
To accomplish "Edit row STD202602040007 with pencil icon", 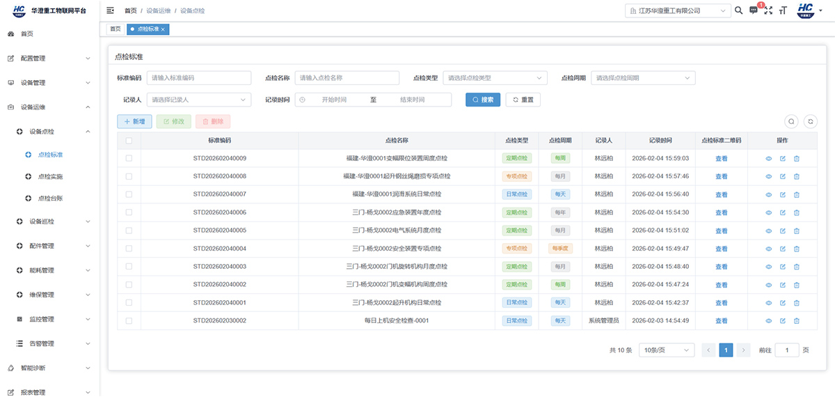I will click(783, 194).
